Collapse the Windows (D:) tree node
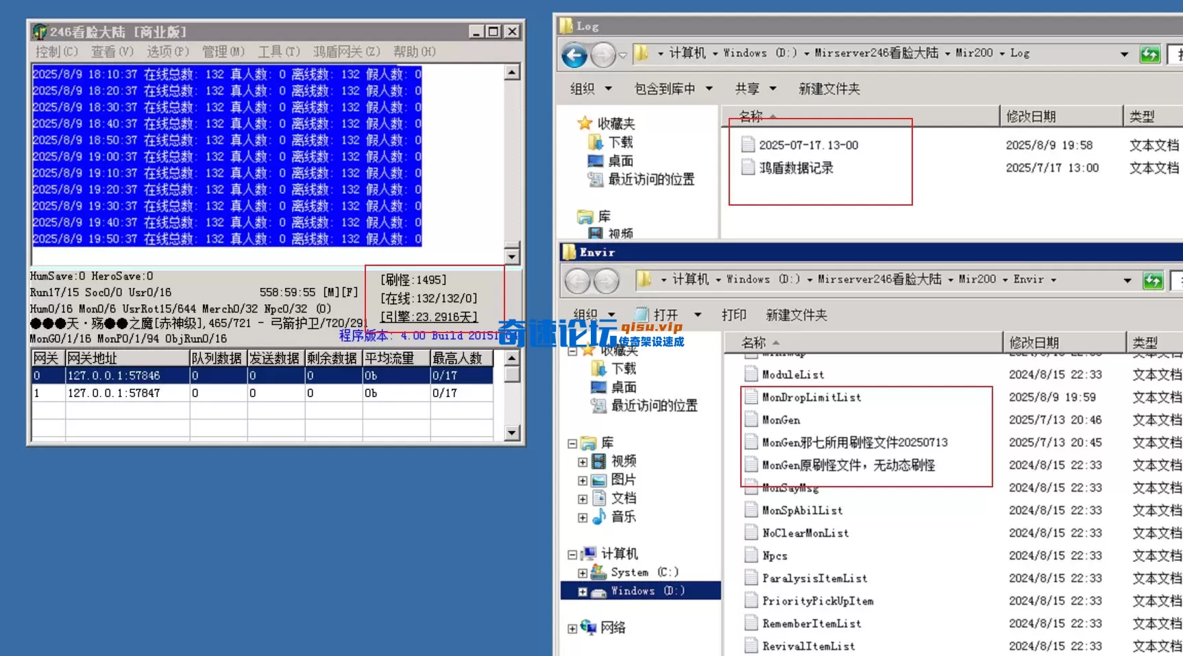This screenshot has width=1183, height=656. coord(582,590)
